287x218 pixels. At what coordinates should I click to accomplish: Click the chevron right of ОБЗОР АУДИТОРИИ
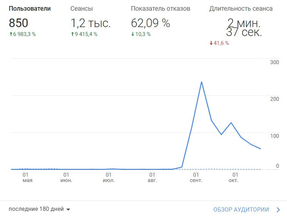[x=277, y=209]
